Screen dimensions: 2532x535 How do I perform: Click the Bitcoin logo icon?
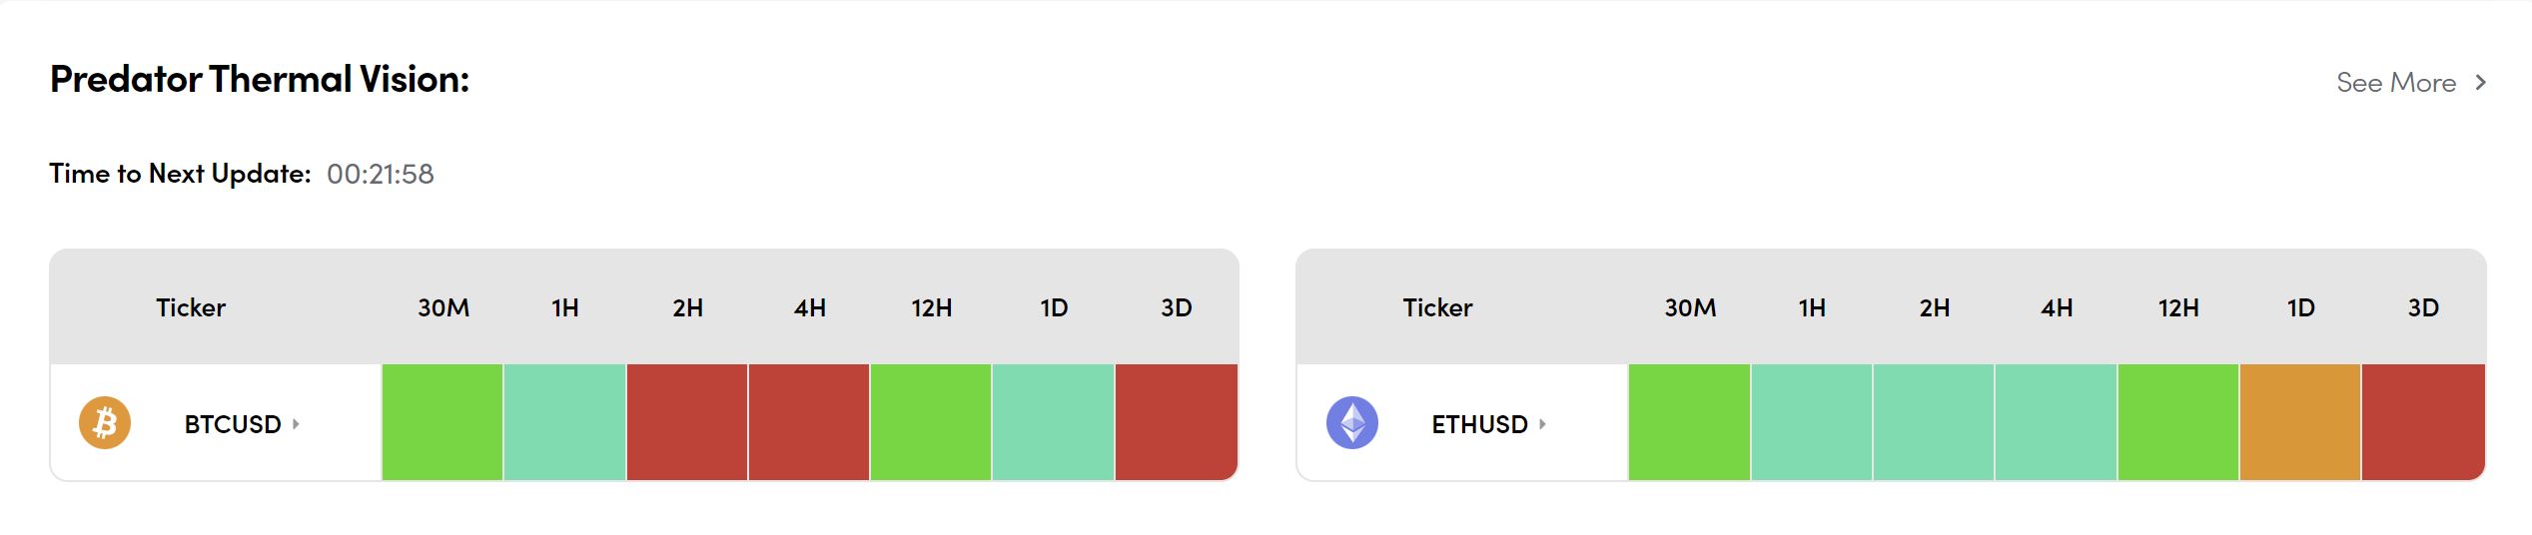point(105,423)
